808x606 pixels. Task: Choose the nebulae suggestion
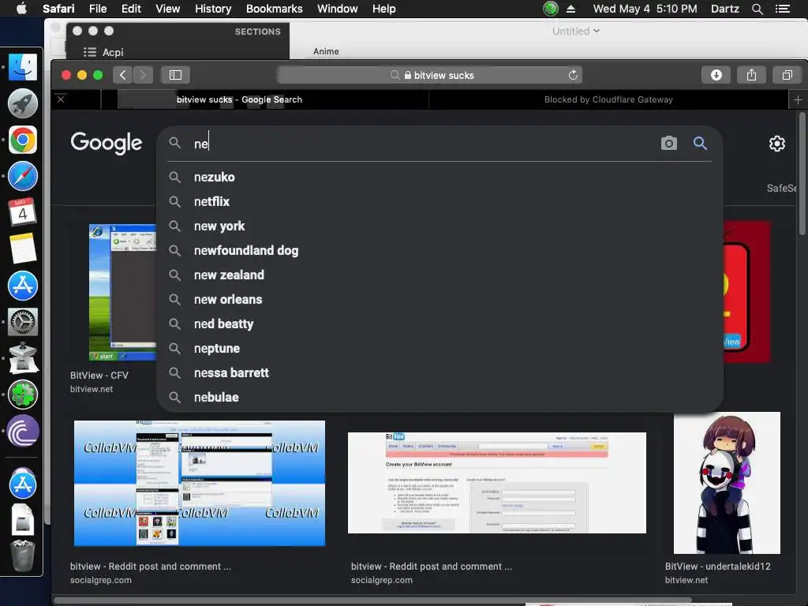pos(440,398)
